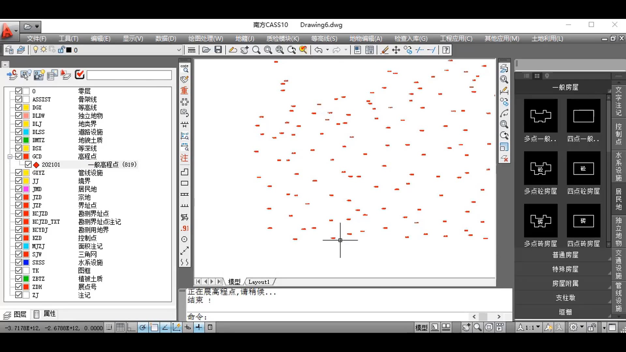Image resolution: width=626 pixels, height=352 pixels.
Task: Click the red 注 annotation tool icon
Action: [x=184, y=158]
